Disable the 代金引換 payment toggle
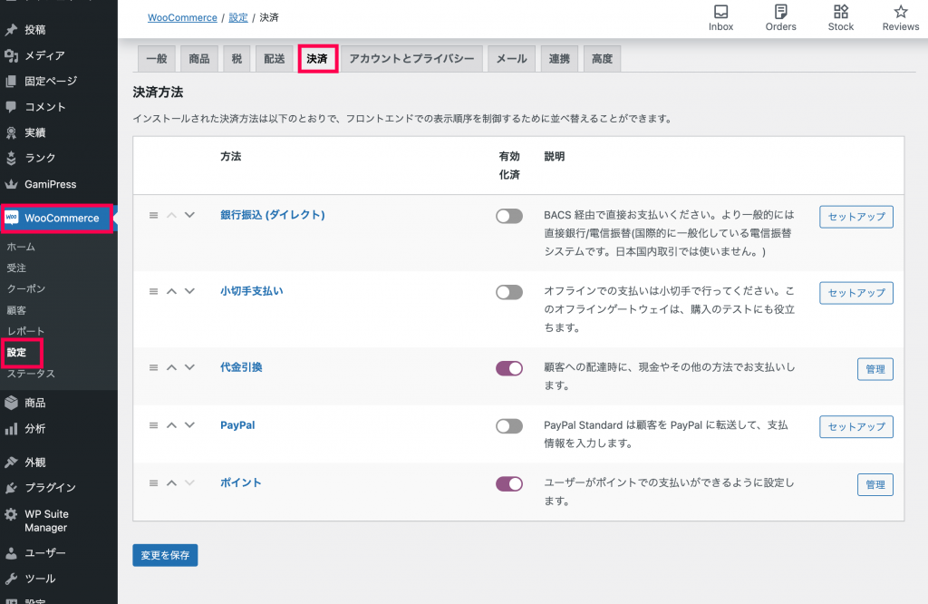 (x=509, y=368)
